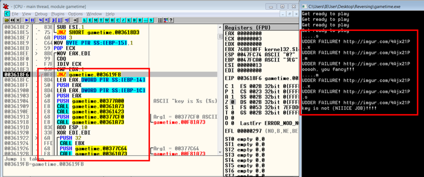
Task: Select the EFL 00000297 flags line
Action: point(261,131)
